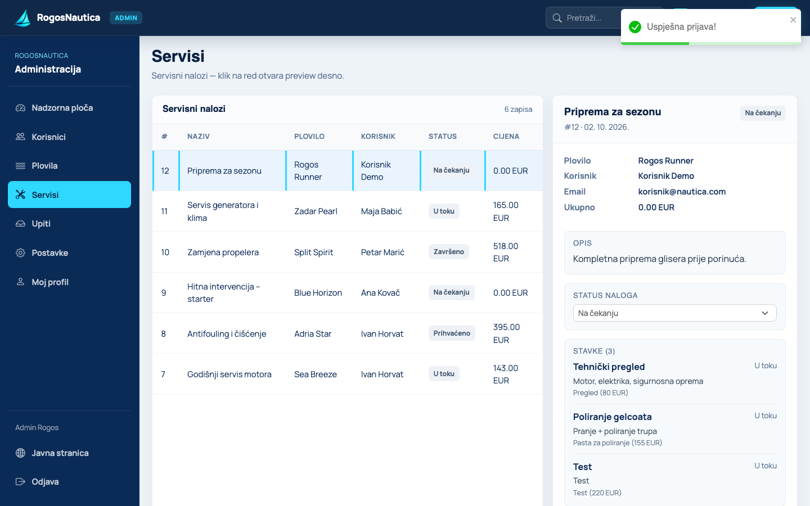Click the RogosNautica sailboat logo
The image size is (810, 506).
coord(22,18)
